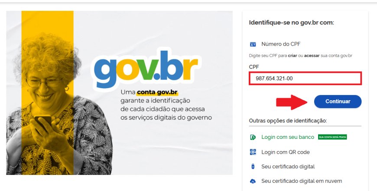
Task: Select Login com QR code option
Action: [286, 152]
